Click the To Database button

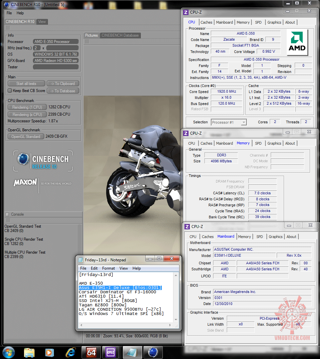(63, 91)
